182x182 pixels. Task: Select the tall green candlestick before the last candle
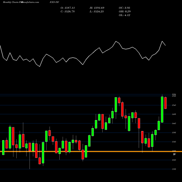(162, 110)
